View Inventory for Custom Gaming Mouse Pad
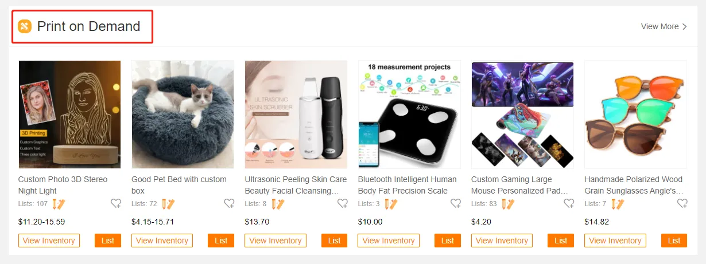Viewport: 706px width, 264px height. (x=502, y=241)
